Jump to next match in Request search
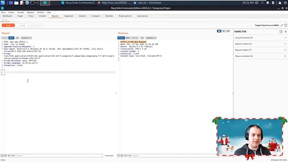Viewport: 288px width, 162px height. click(x=13, y=156)
